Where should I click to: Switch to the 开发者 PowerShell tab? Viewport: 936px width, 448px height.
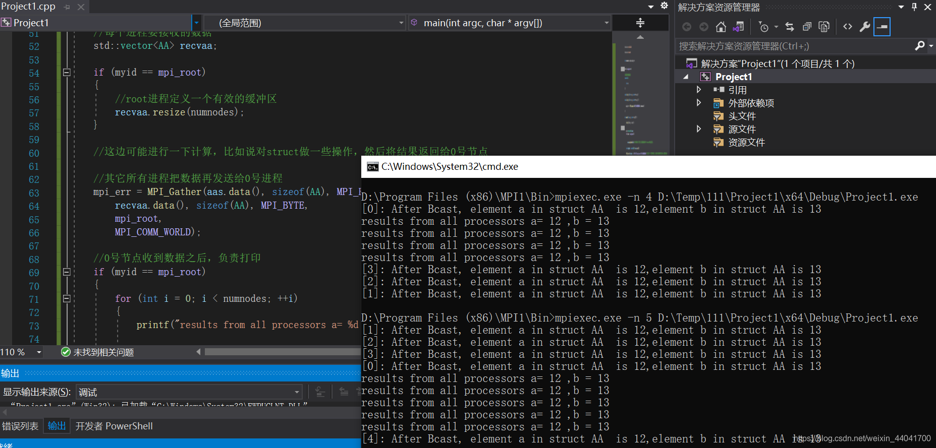point(114,426)
